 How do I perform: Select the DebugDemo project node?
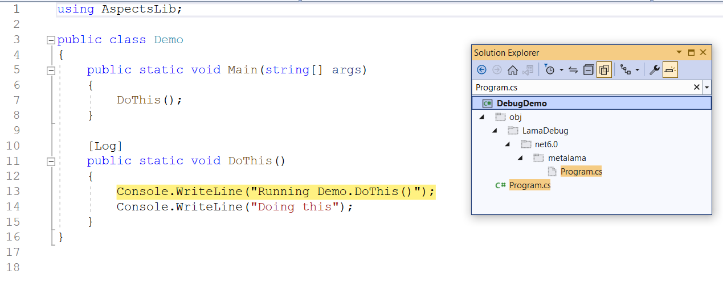click(521, 103)
